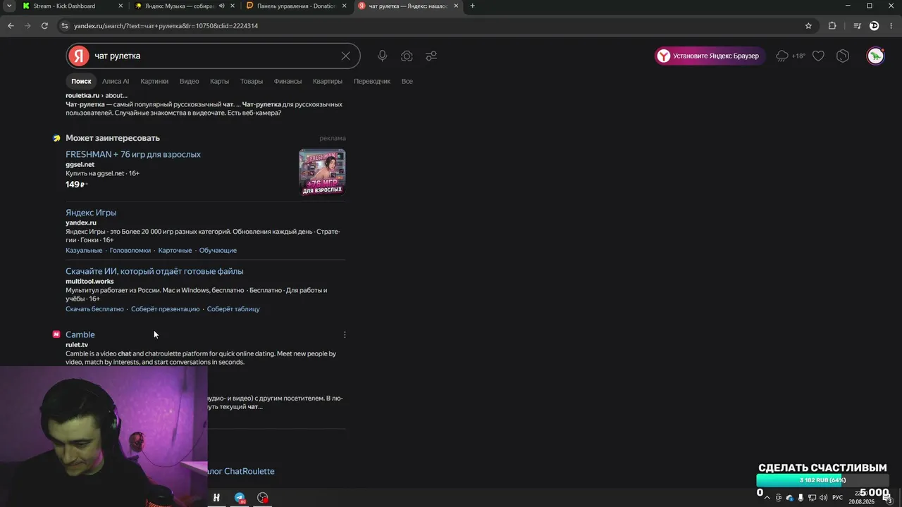
Task: Open the Yandex account avatar
Action: coord(875,56)
